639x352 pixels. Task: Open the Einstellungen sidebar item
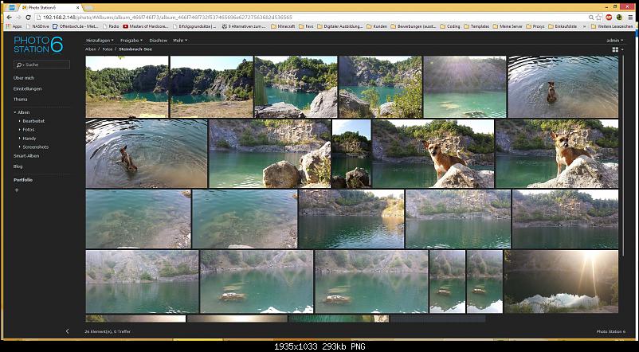[x=27, y=88]
